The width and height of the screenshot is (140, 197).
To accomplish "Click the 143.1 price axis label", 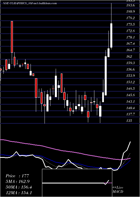I will (130, 102).
